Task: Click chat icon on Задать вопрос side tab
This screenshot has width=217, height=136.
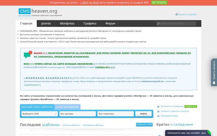Action: coord(214,83)
